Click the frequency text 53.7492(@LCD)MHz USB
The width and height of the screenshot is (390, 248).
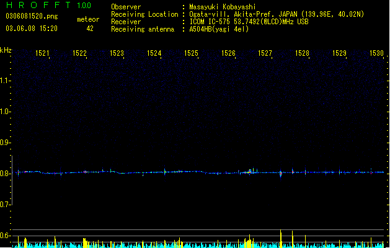point(271,22)
